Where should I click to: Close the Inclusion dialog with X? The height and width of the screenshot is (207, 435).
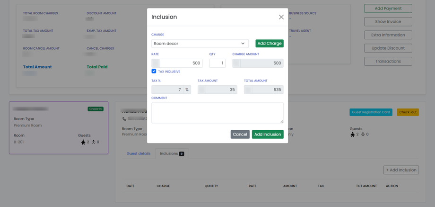[x=281, y=17]
